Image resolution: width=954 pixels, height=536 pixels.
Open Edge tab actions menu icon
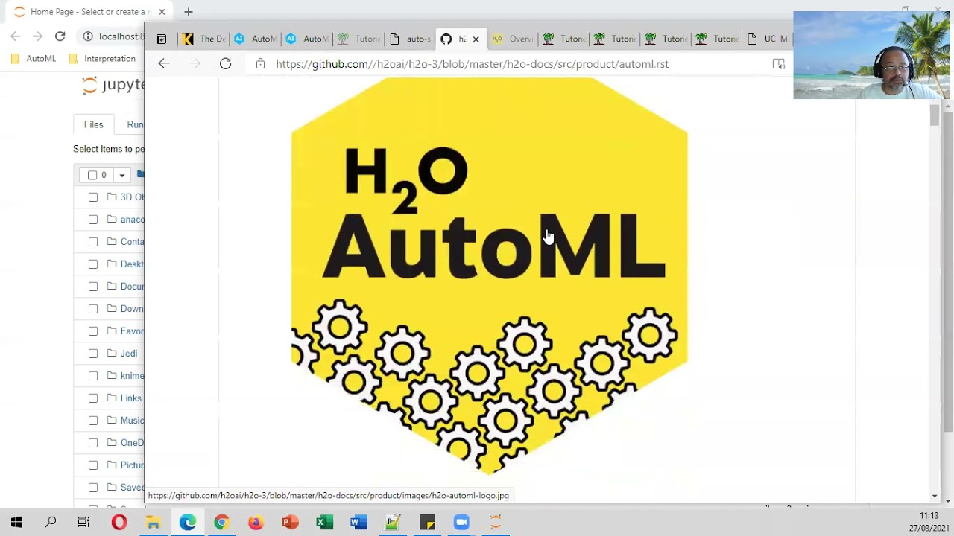161,39
